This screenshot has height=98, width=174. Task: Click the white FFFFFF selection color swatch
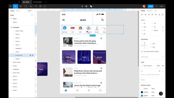pos(142,89)
